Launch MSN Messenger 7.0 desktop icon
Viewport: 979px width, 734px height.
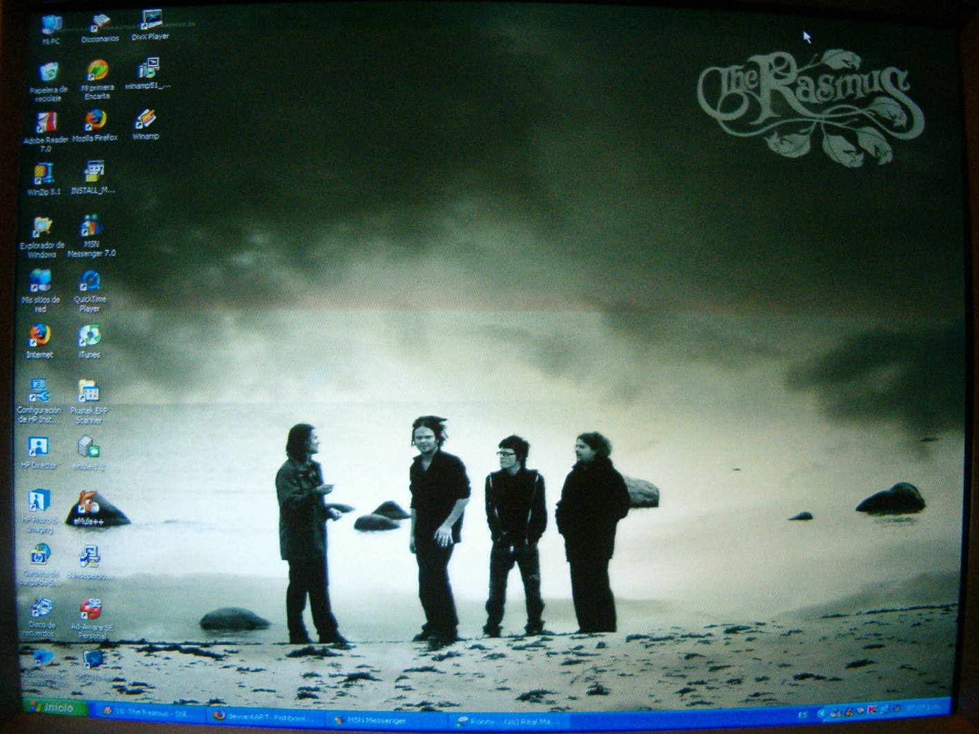pos(91,236)
